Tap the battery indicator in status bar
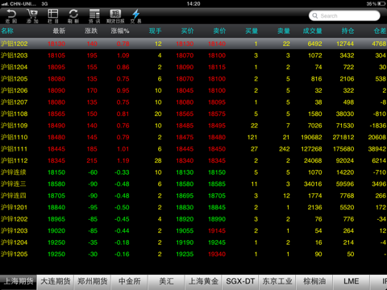Image resolution: width=387 pixels, height=290 pixels. (381, 4)
